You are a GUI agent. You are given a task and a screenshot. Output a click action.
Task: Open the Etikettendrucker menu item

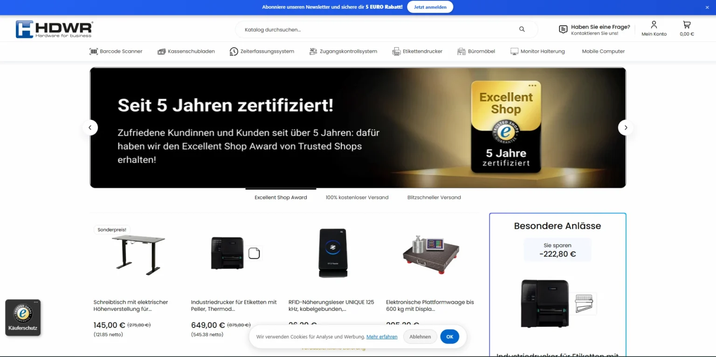tap(417, 51)
